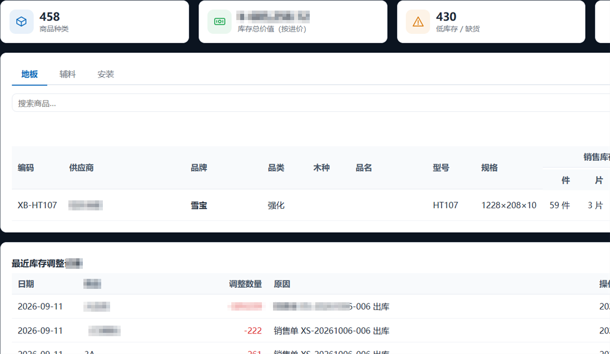This screenshot has width=610, height=354.
Task: Click the brand cell 雪宝
Action: pyautogui.click(x=199, y=205)
